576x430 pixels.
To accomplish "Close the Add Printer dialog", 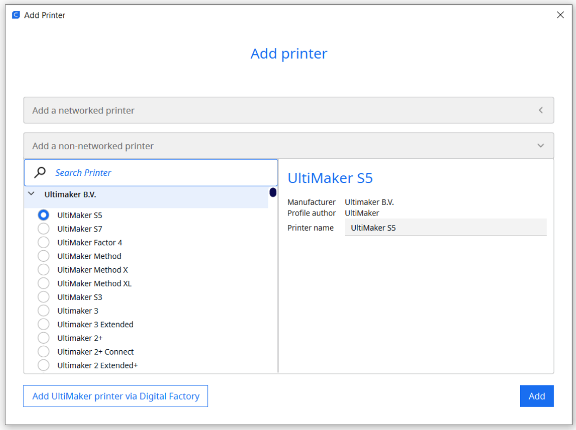I will click(560, 15).
